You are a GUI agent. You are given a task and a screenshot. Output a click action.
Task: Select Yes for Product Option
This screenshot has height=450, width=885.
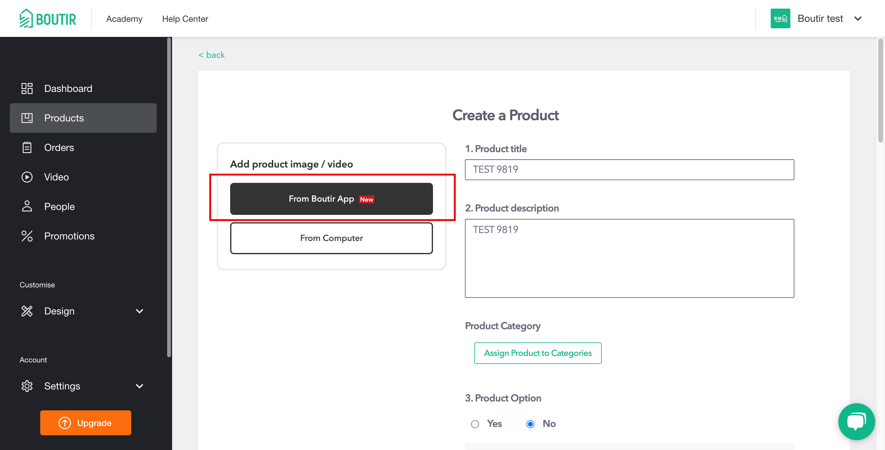tap(475, 424)
